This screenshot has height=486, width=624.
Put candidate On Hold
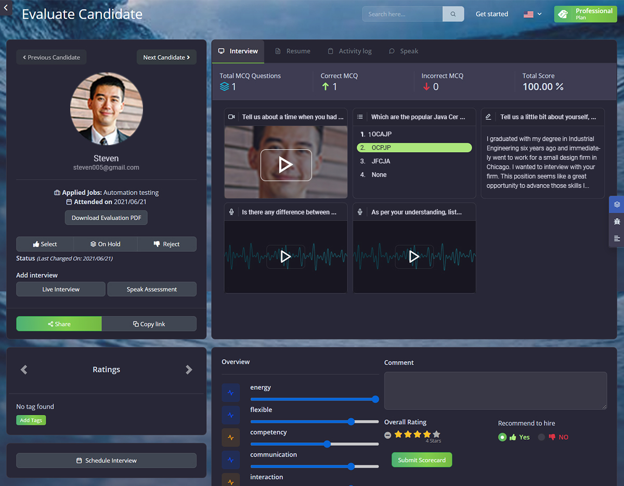(x=106, y=244)
